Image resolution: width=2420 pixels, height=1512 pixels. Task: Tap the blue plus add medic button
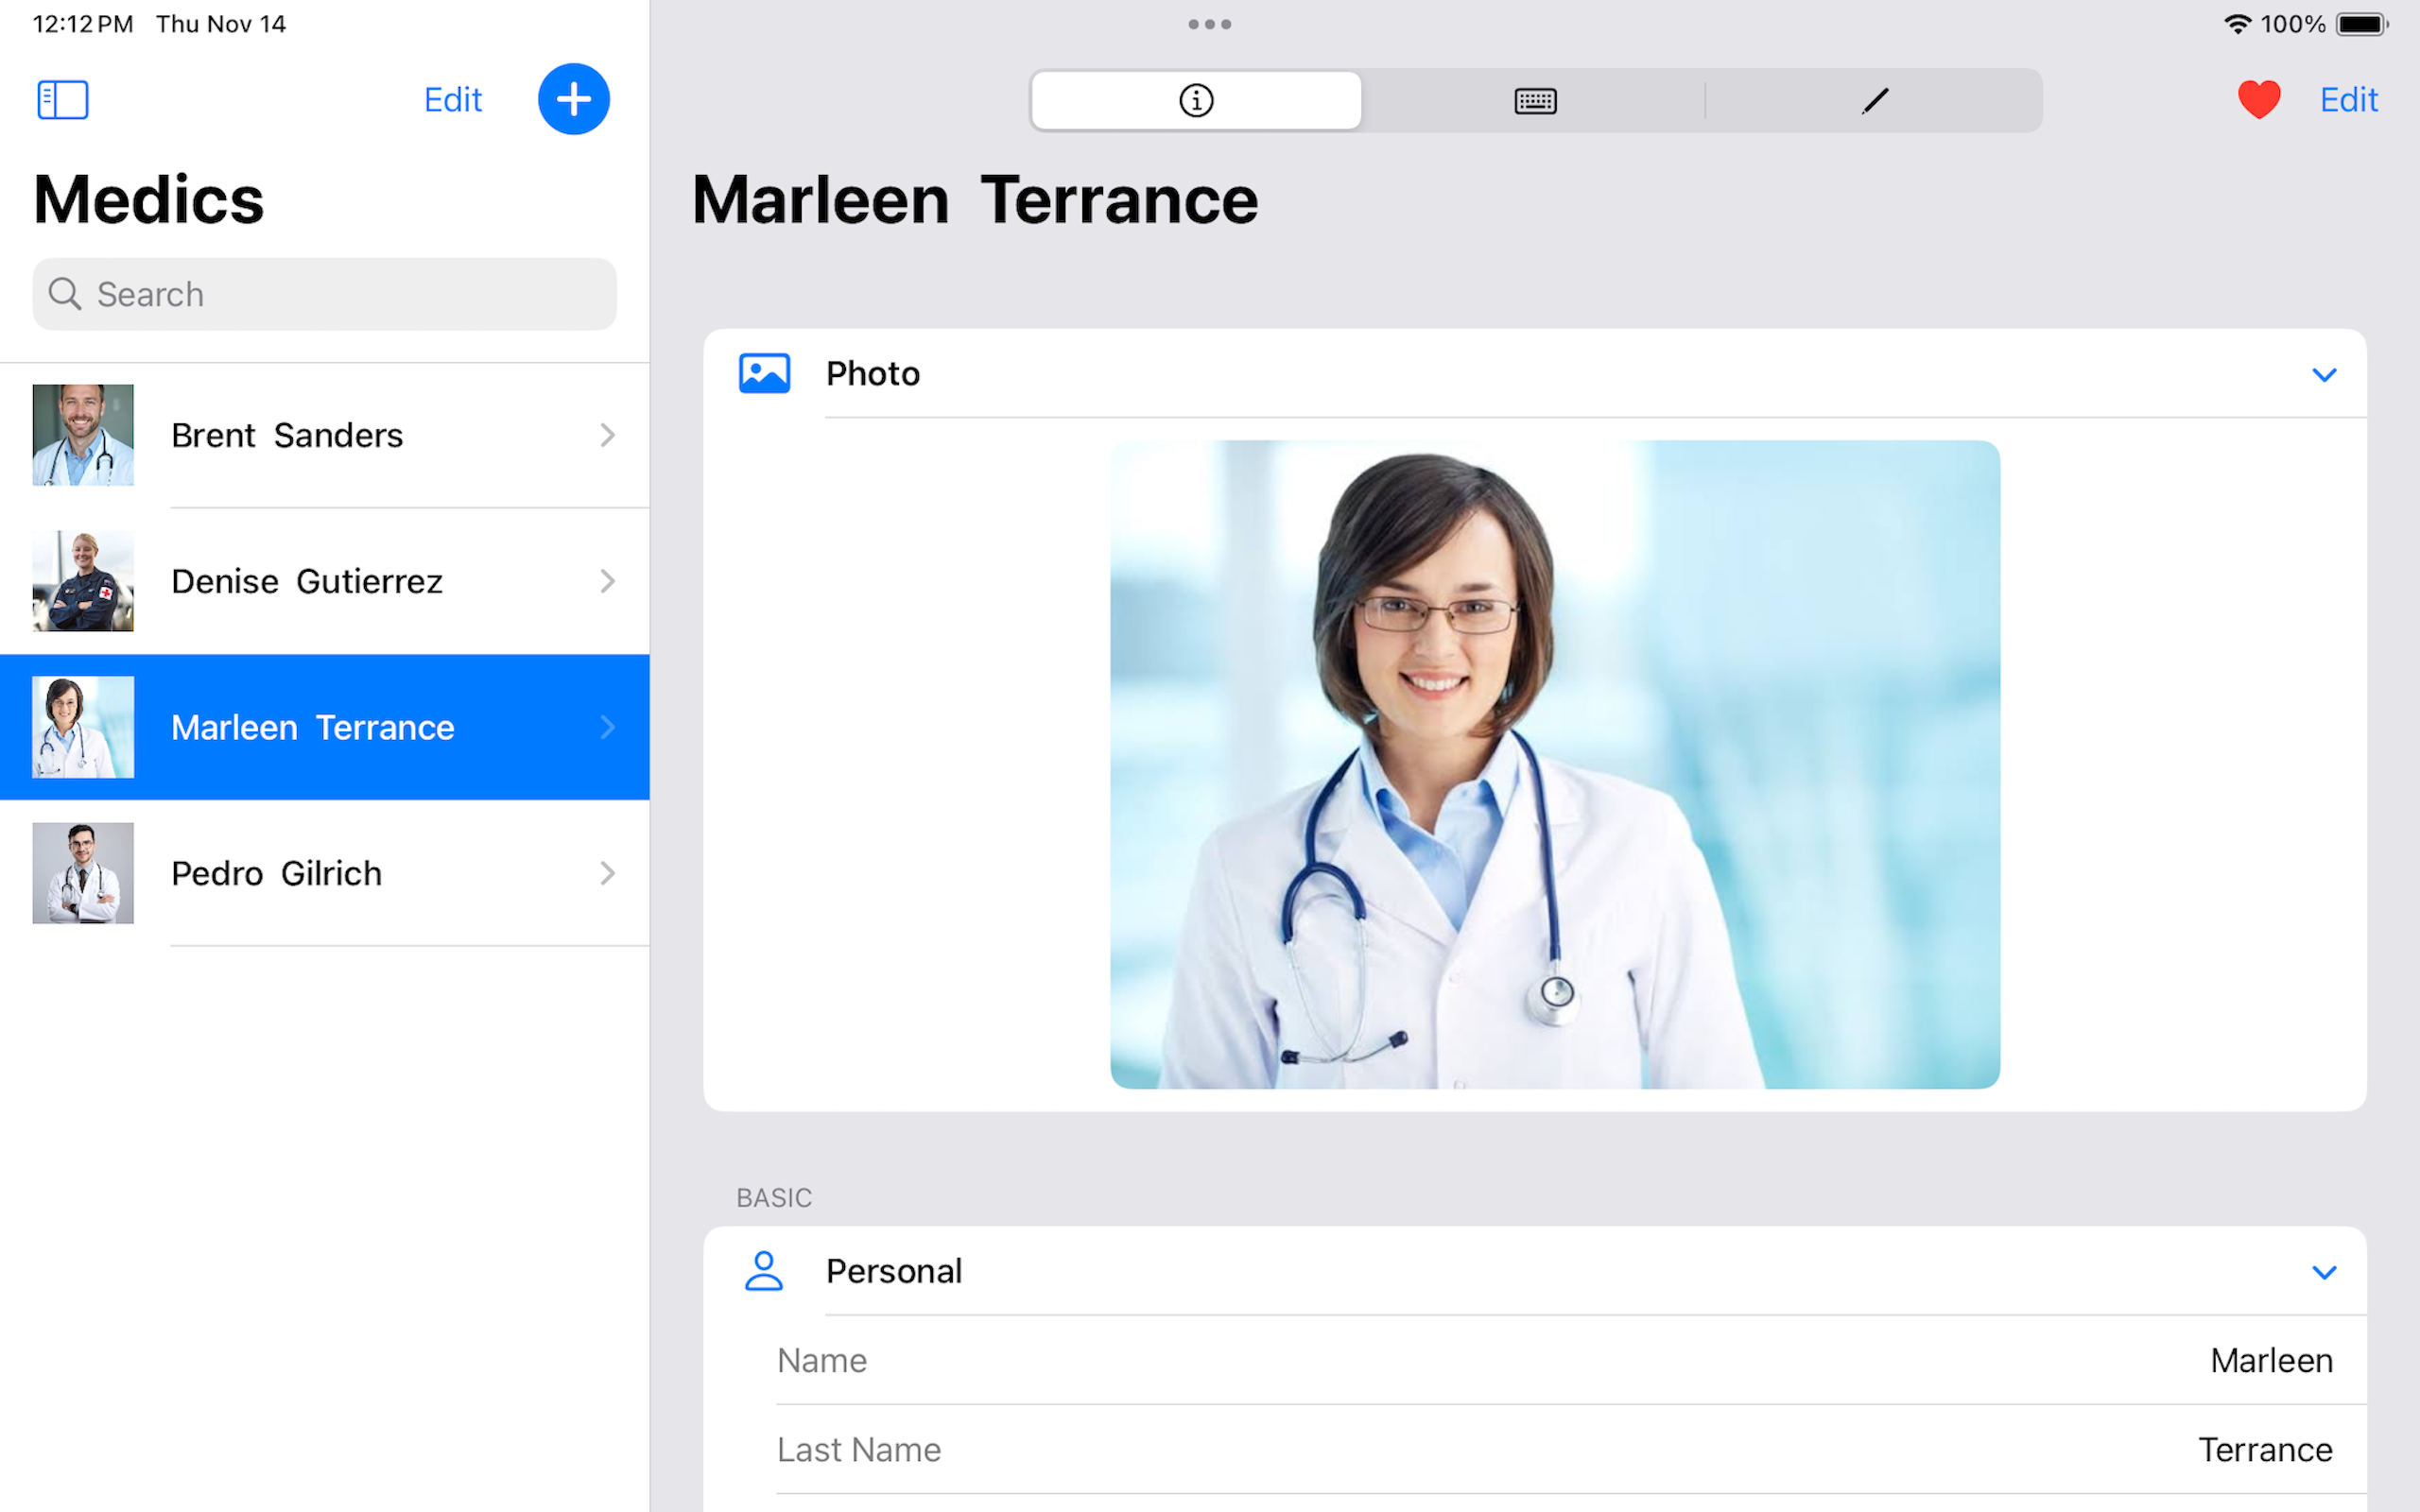pos(574,99)
